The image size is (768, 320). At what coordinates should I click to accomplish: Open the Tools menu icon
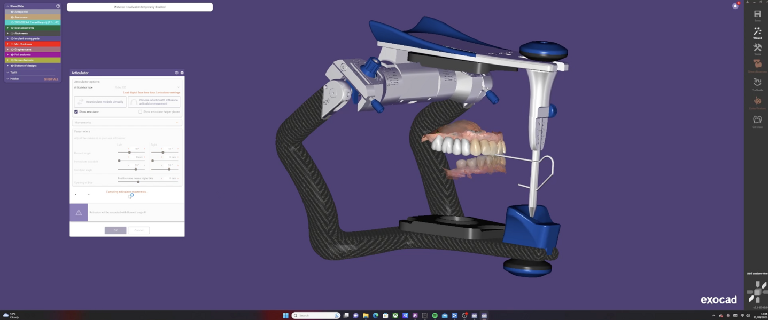point(757,49)
